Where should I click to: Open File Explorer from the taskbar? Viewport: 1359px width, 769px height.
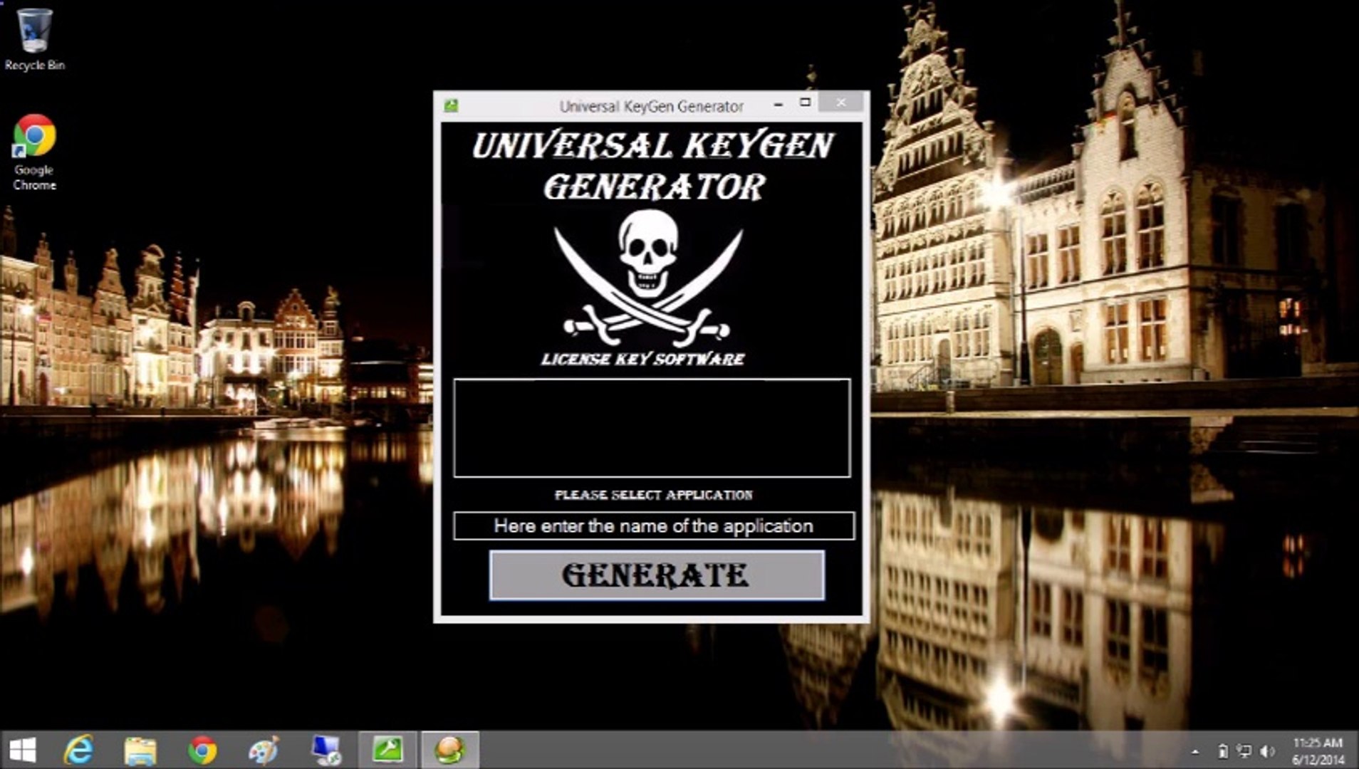click(140, 750)
